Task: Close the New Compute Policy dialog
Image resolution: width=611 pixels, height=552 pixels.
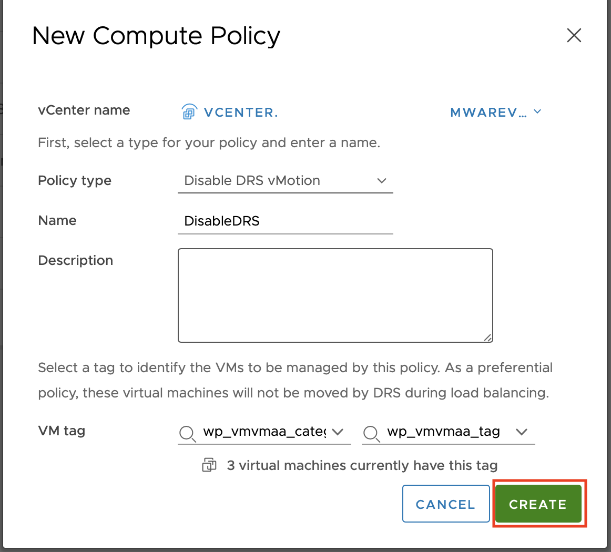Action: 574,36
